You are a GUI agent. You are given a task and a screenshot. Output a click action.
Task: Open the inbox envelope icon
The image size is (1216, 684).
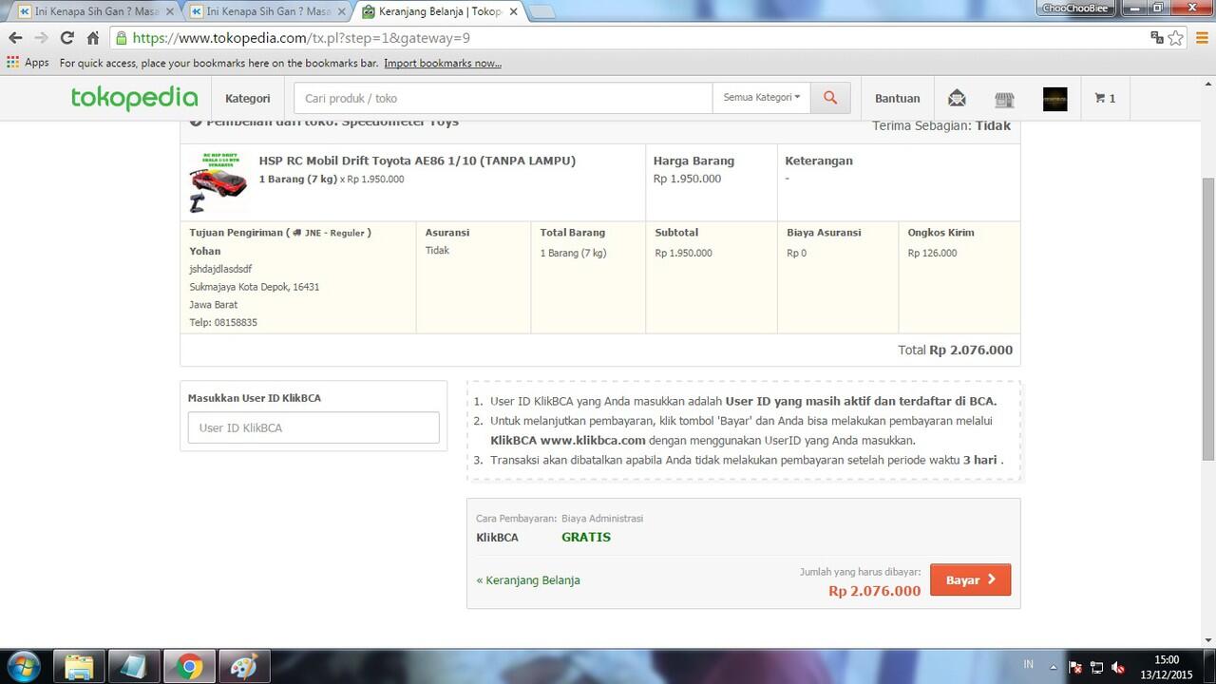[x=957, y=98]
